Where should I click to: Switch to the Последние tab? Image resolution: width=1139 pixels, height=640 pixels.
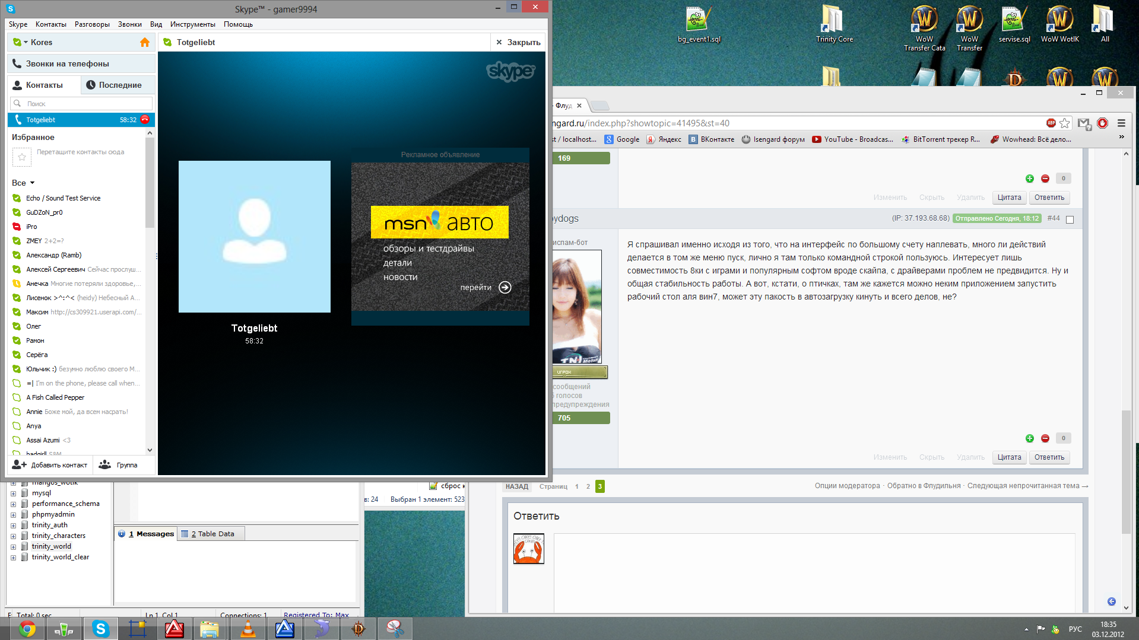pyautogui.click(x=115, y=85)
